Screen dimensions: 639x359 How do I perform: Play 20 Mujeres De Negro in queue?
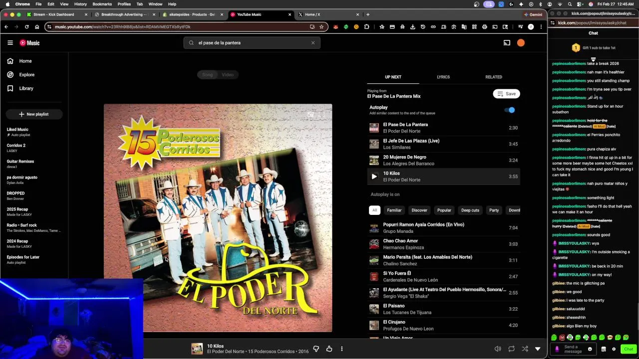443,160
